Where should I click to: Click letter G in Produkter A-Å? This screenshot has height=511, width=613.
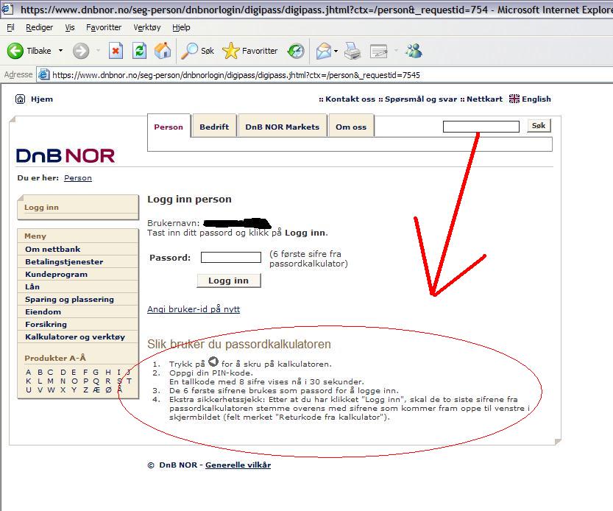point(96,372)
